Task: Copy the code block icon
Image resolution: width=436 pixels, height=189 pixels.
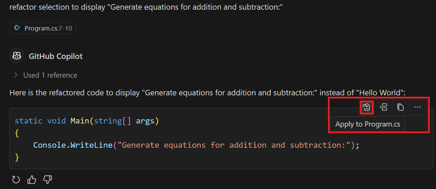Action: 400,107
